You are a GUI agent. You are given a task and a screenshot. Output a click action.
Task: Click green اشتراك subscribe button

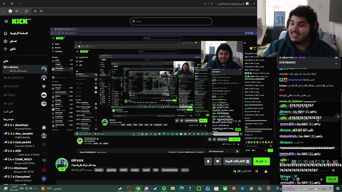tap(262, 161)
